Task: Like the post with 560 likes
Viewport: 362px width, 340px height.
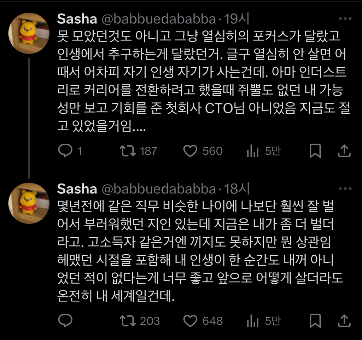Action: pyautogui.click(x=191, y=151)
